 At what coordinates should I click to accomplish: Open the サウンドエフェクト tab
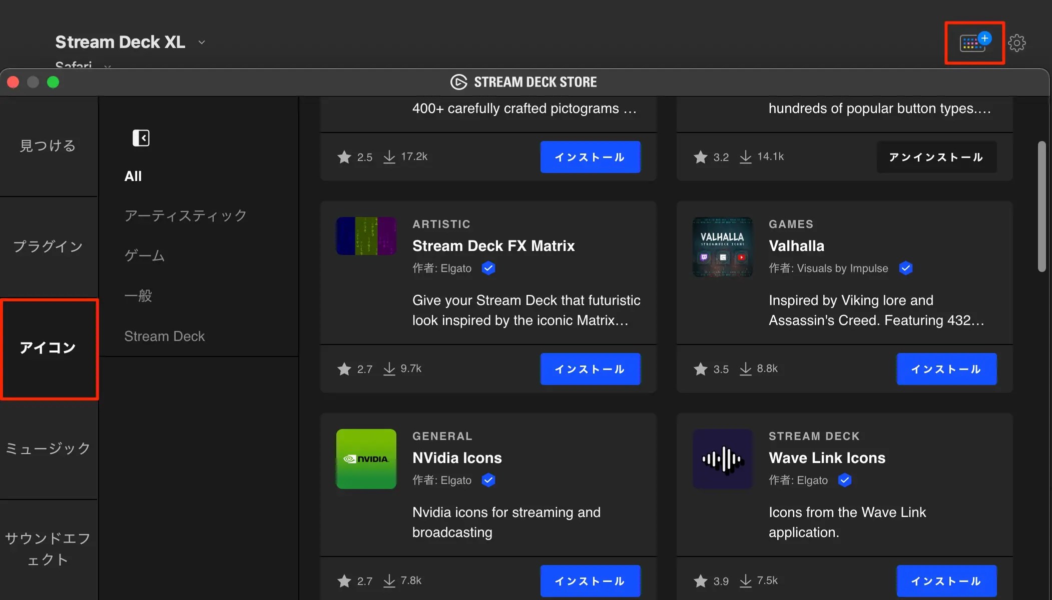(48, 549)
